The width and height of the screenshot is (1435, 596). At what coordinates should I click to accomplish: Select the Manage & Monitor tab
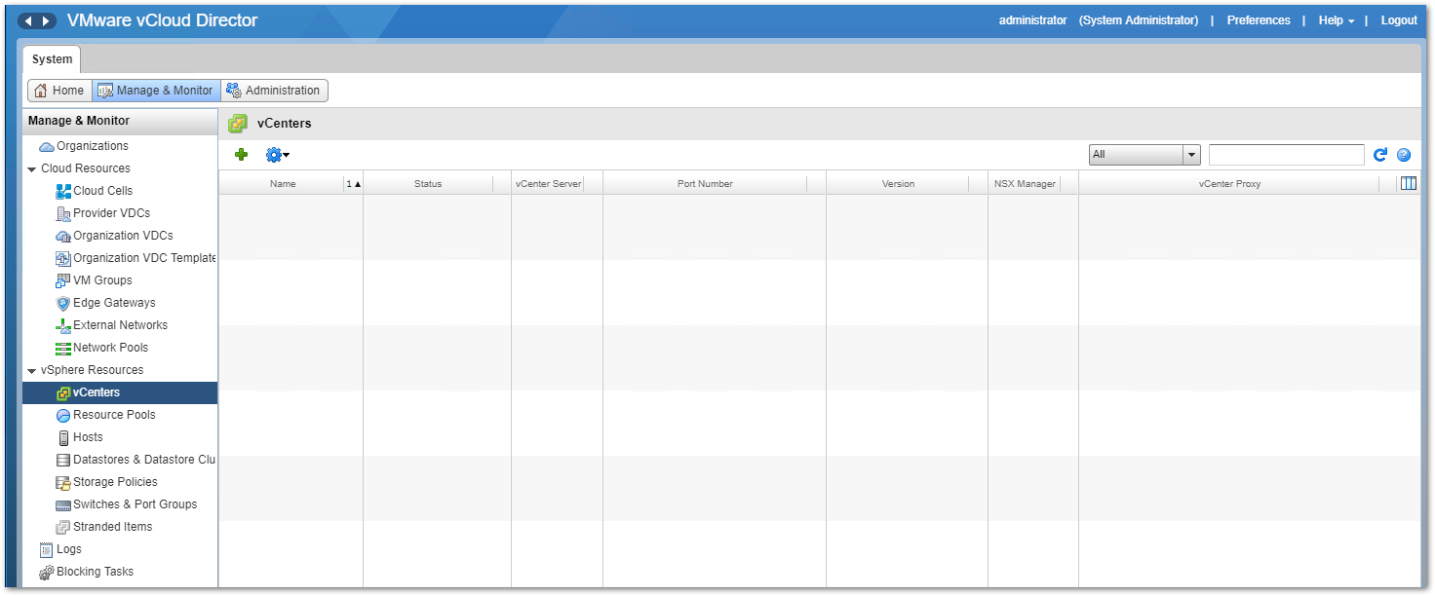click(x=156, y=91)
